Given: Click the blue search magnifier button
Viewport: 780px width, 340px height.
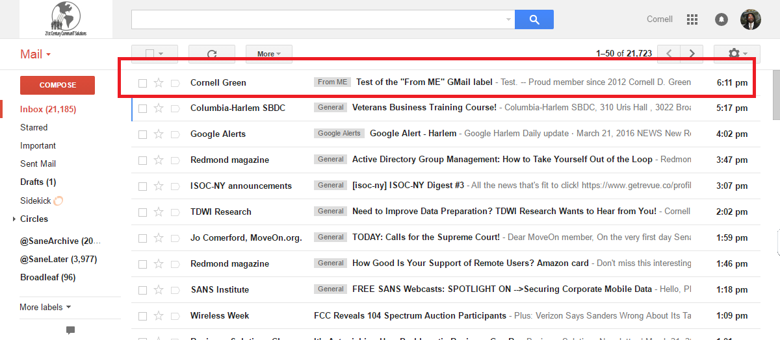Looking at the screenshot, I should pos(534,19).
